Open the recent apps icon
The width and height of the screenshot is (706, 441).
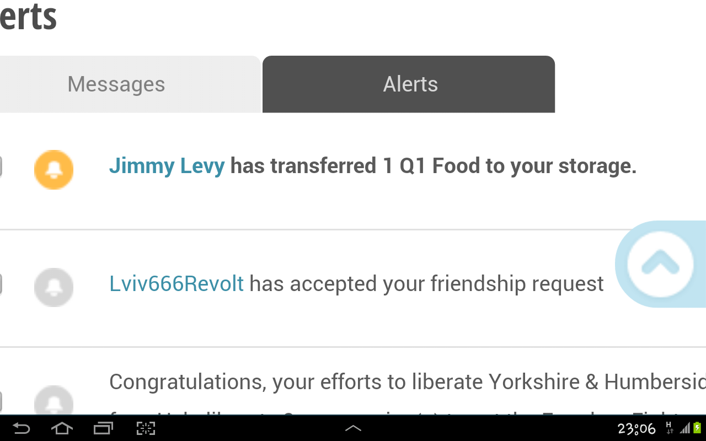103,428
